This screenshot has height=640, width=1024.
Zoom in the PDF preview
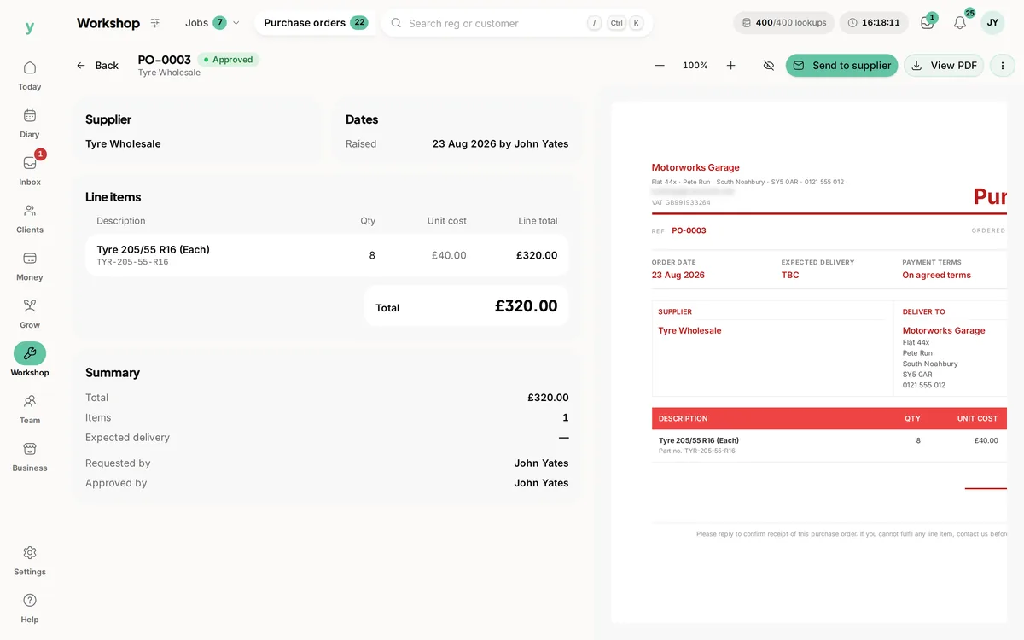point(730,66)
